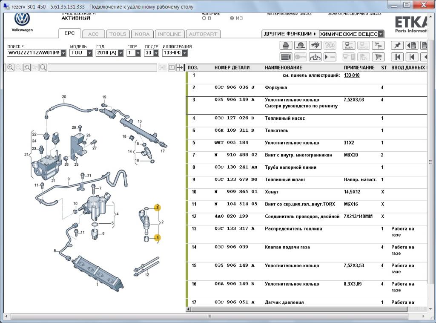Switch to the INFOLINE tab
The height and width of the screenshot is (323, 436).
(x=169, y=34)
